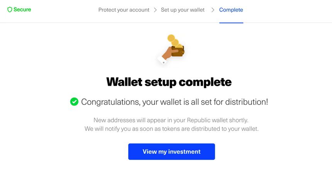Click chevron before the Complete step
Viewport: 332px width, 177px height.
point(213,10)
